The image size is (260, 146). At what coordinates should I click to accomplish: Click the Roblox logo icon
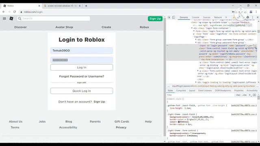(x=11, y=18)
